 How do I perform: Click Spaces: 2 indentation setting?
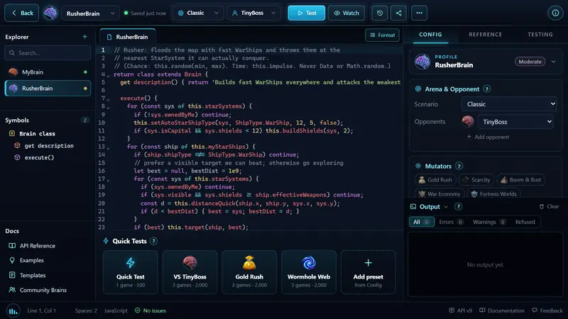(x=86, y=310)
